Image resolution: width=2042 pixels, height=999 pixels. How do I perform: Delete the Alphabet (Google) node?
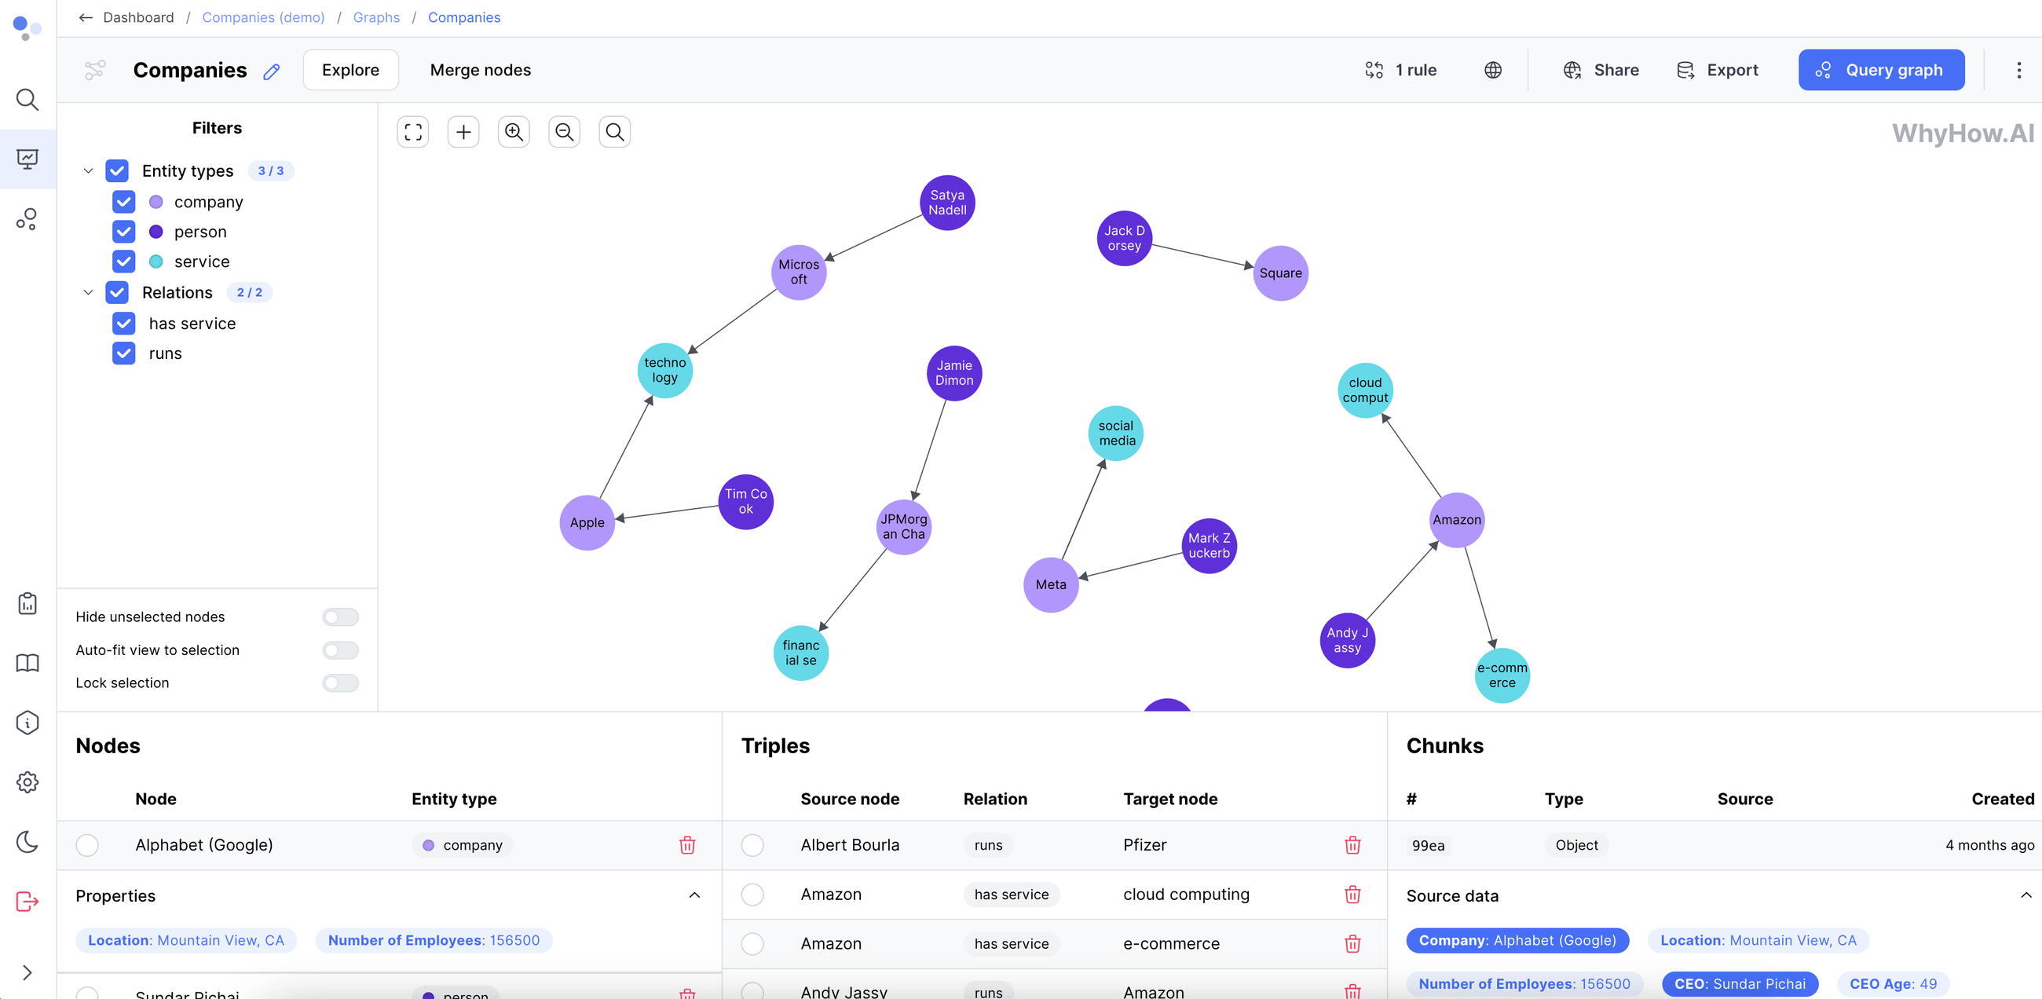coord(687,844)
